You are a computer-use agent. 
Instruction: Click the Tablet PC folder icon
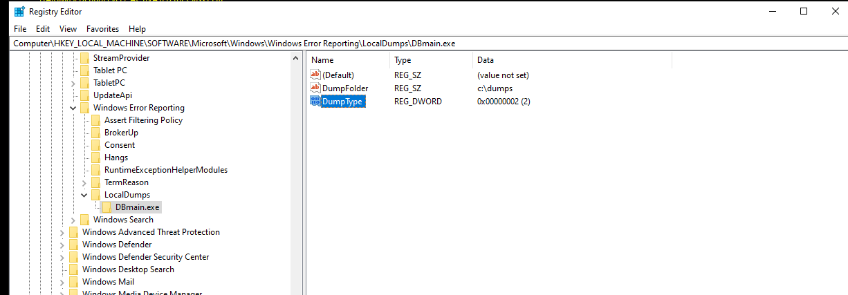[85, 70]
